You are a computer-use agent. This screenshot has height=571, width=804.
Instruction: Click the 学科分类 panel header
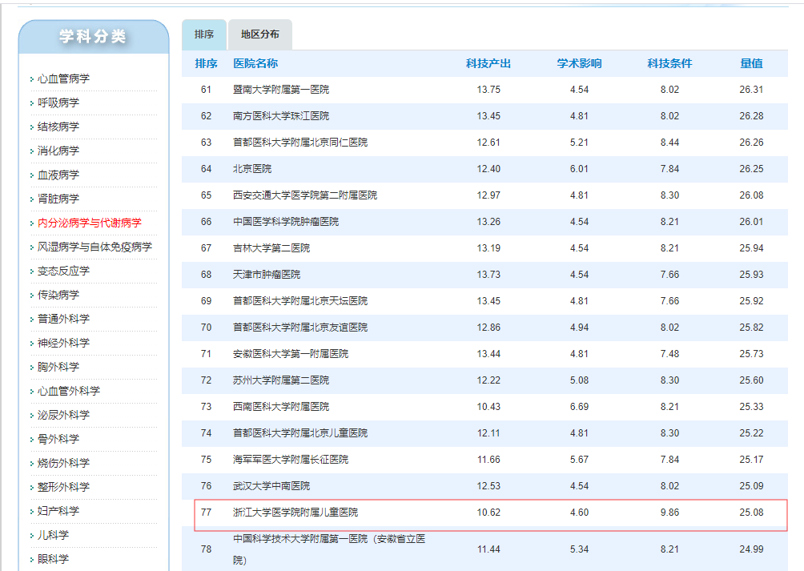pos(93,36)
